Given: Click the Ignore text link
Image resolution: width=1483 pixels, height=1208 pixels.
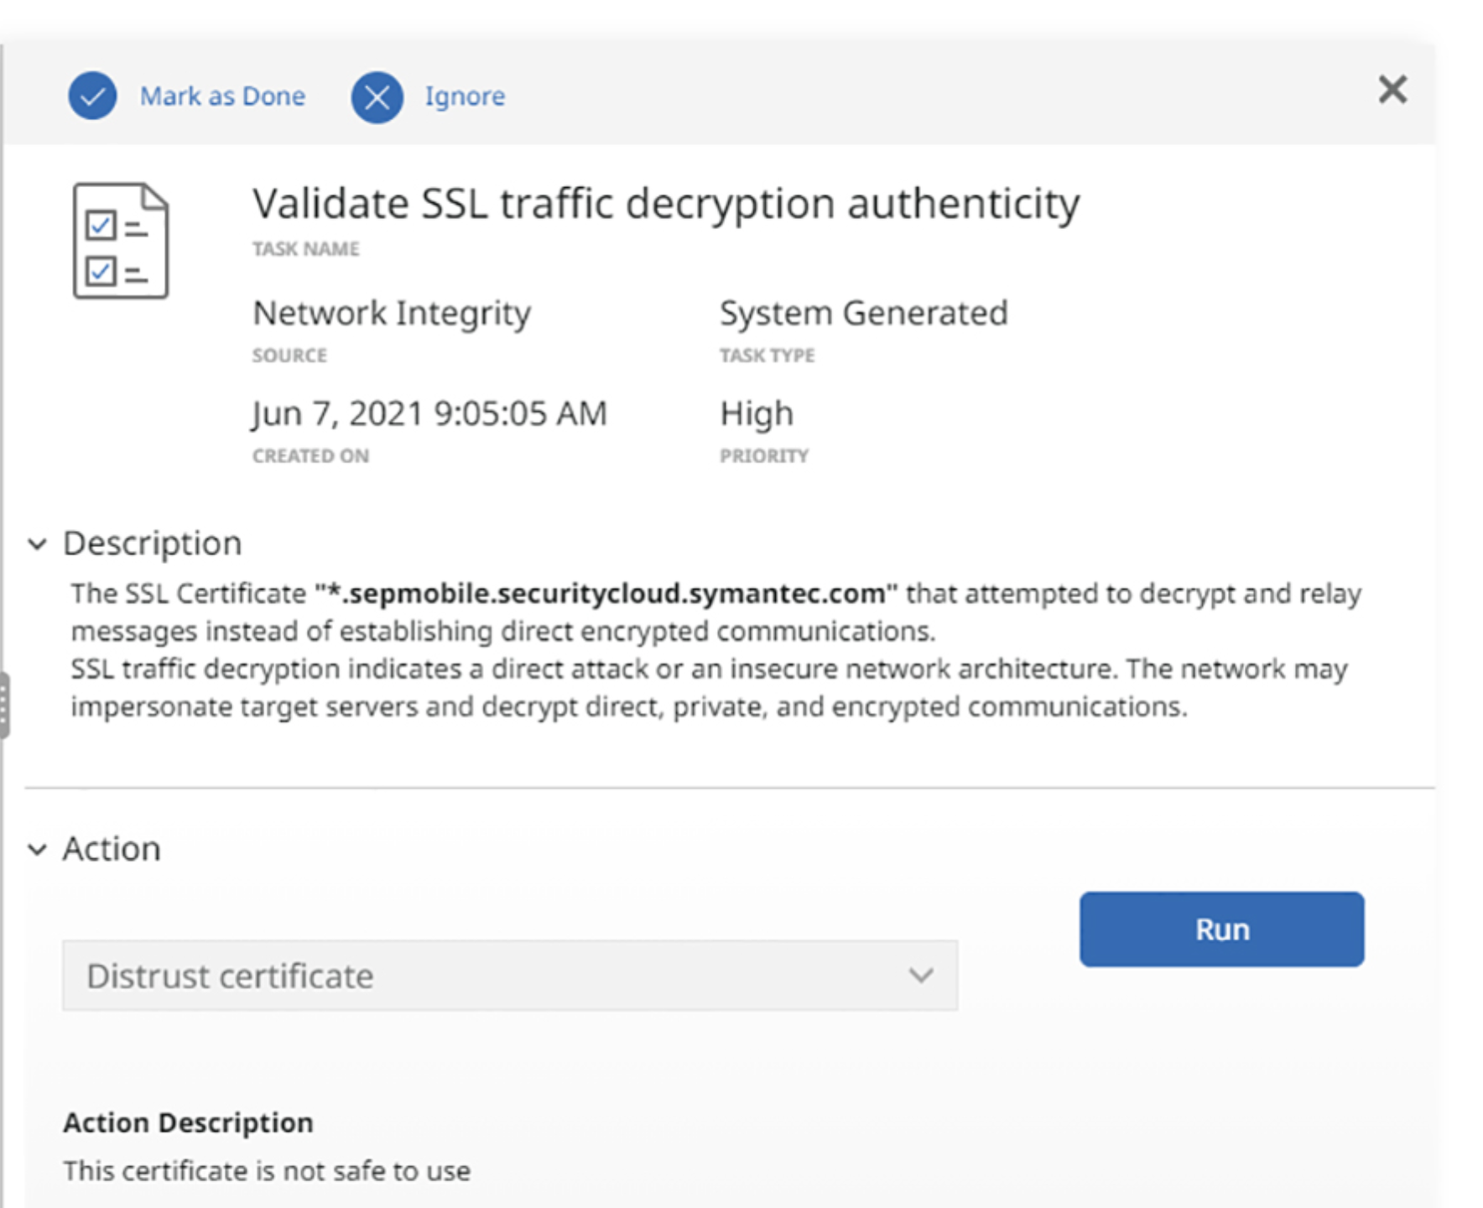Looking at the screenshot, I should coord(465,96).
